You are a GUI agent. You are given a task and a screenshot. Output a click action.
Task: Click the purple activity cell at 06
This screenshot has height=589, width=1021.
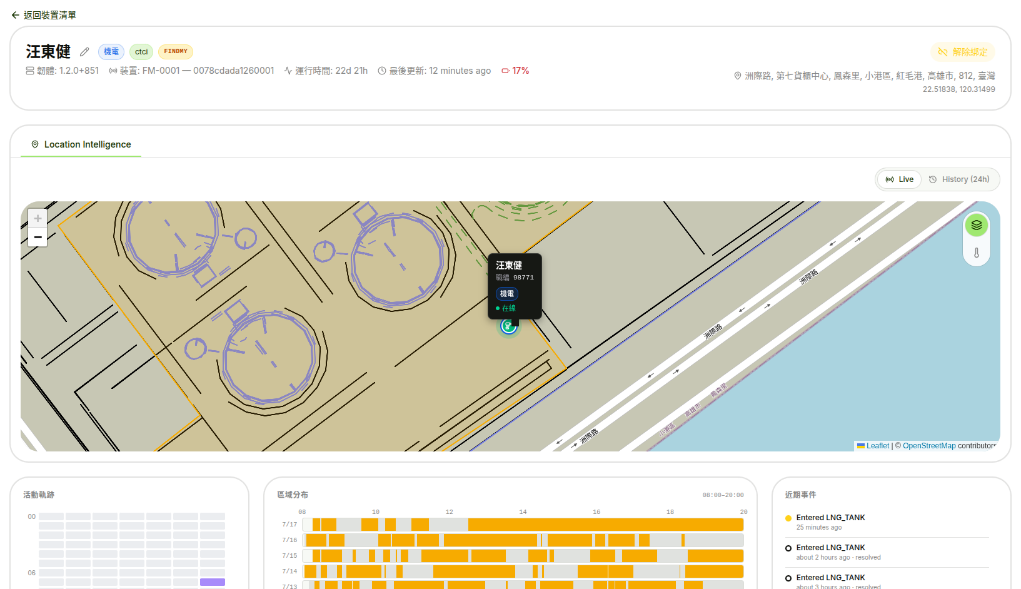click(x=213, y=582)
